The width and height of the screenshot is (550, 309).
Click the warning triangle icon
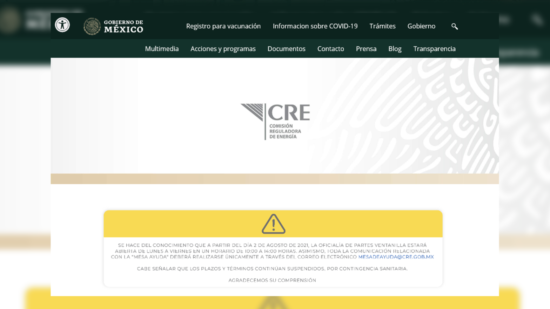point(273,224)
